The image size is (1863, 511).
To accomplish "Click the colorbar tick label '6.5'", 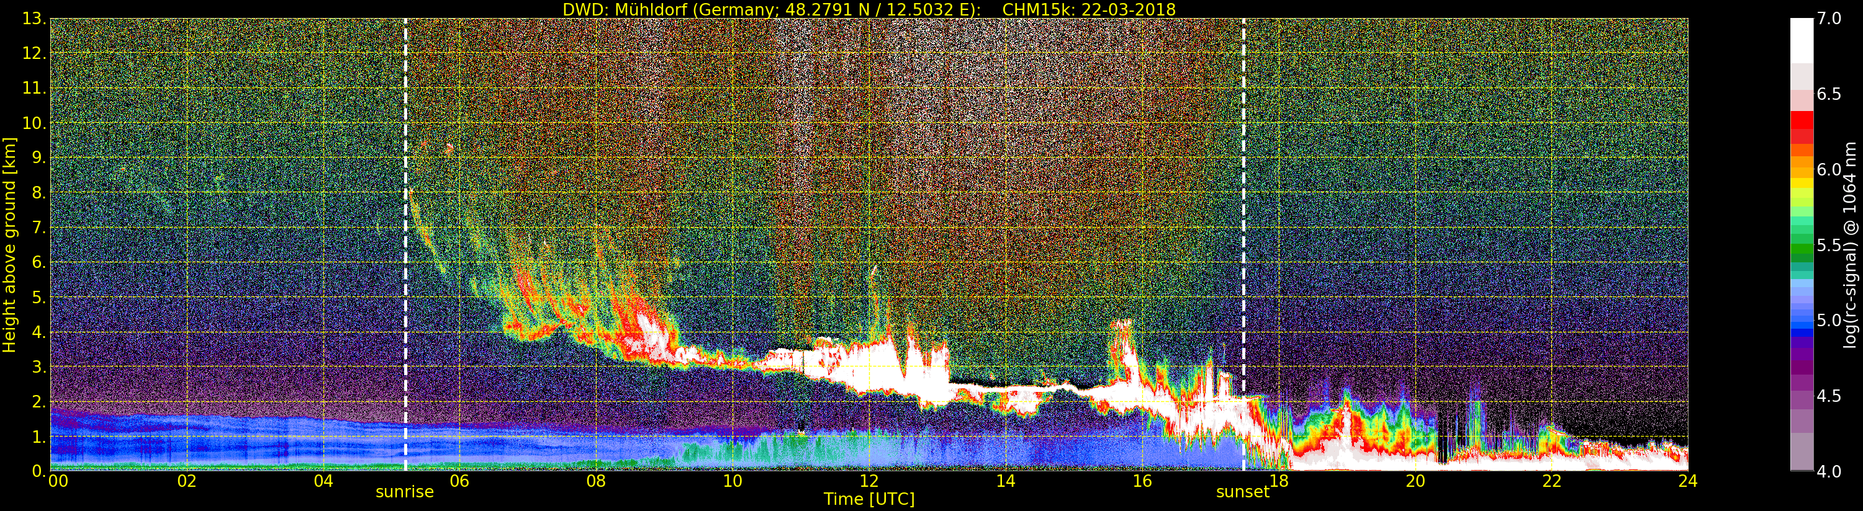I will click(x=1829, y=95).
